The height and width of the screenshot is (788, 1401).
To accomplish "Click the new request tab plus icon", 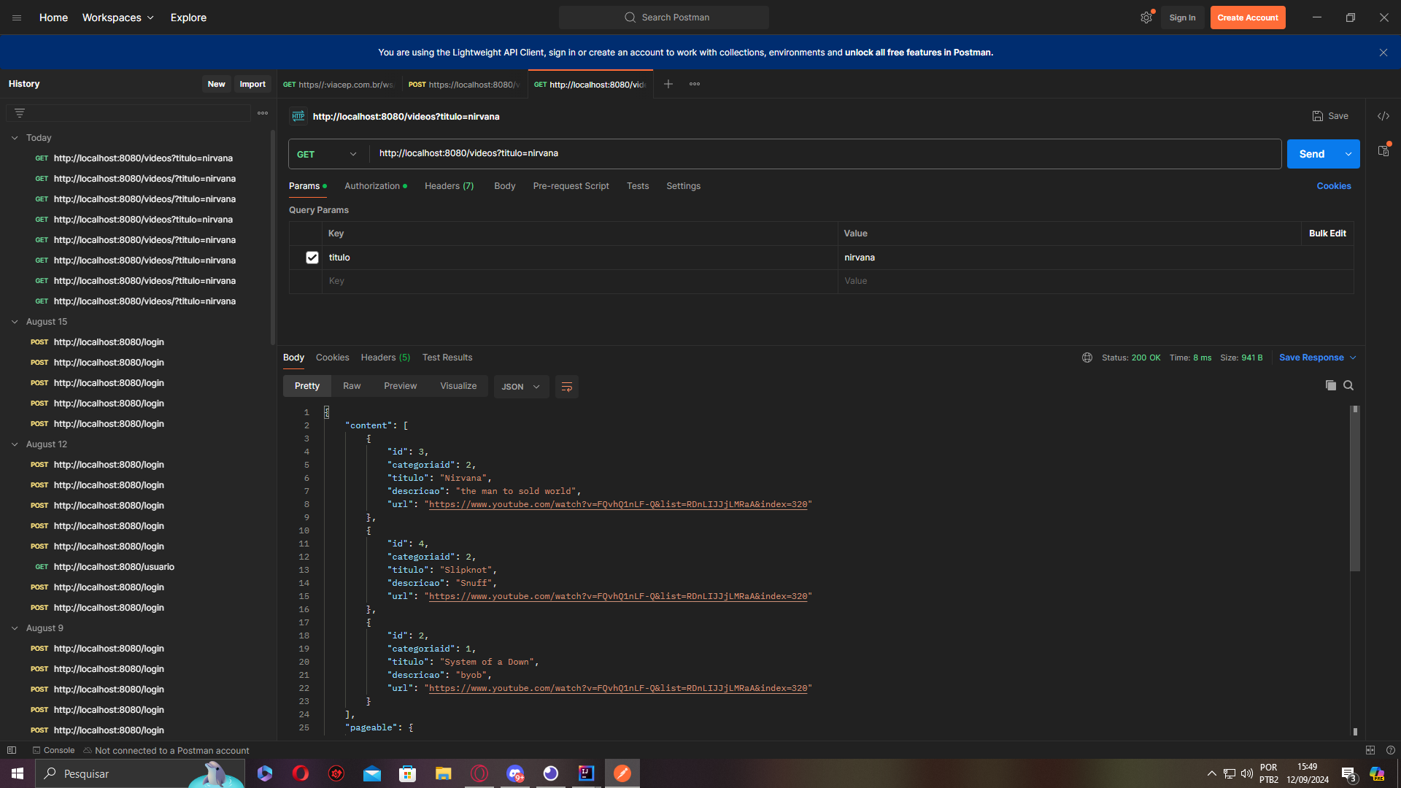I will click(668, 84).
